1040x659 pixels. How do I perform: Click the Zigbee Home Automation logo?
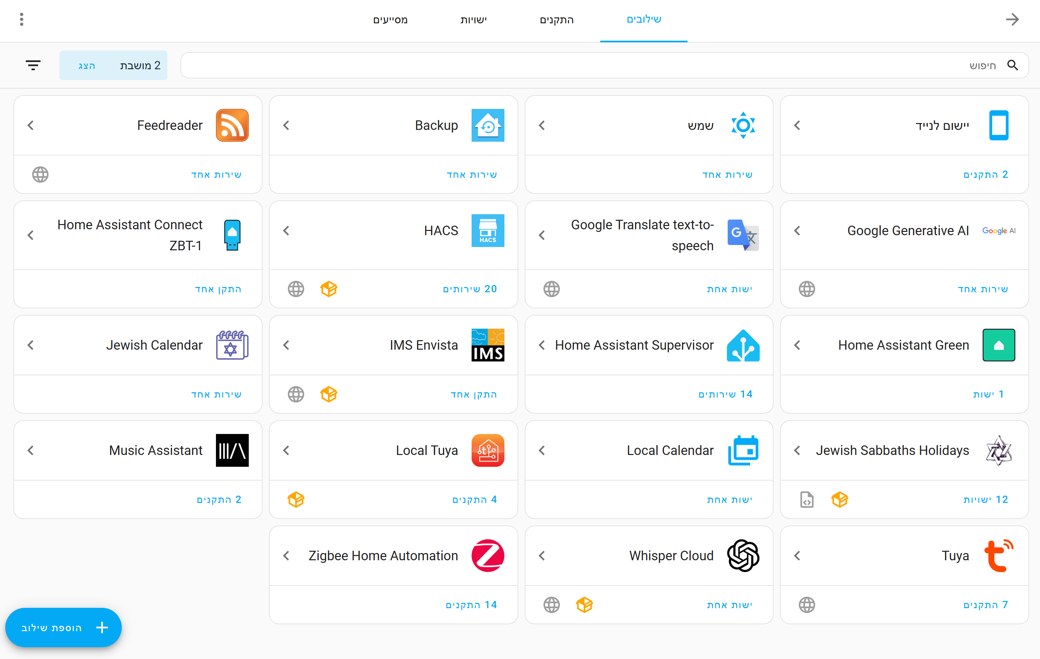(x=488, y=555)
